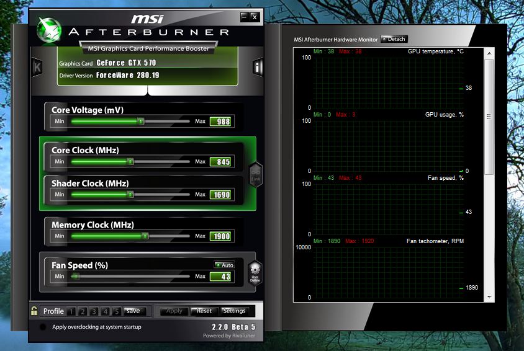524x351 pixels.
Task: Show information via the i icon
Action: tap(257, 68)
